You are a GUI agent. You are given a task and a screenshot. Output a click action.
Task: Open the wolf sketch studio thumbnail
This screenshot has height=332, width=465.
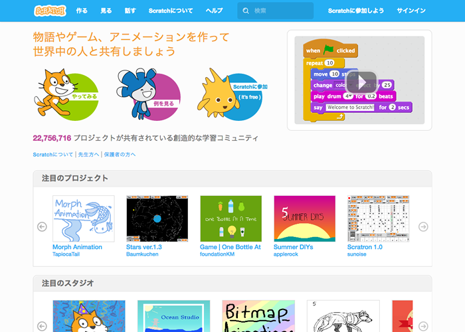click(x=343, y=316)
